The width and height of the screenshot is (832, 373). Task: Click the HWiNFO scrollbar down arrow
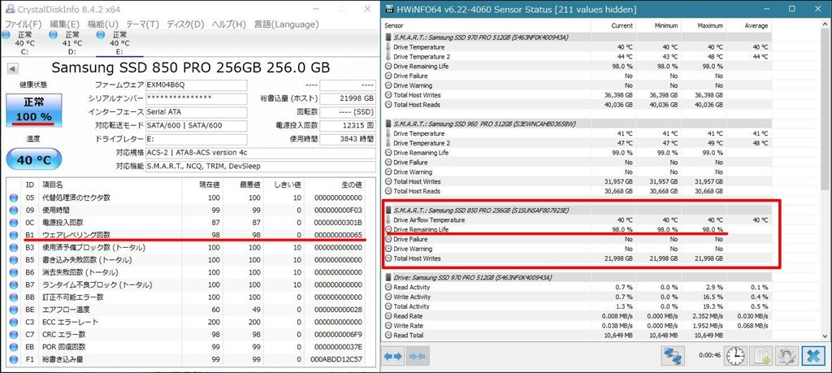pos(825,336)
